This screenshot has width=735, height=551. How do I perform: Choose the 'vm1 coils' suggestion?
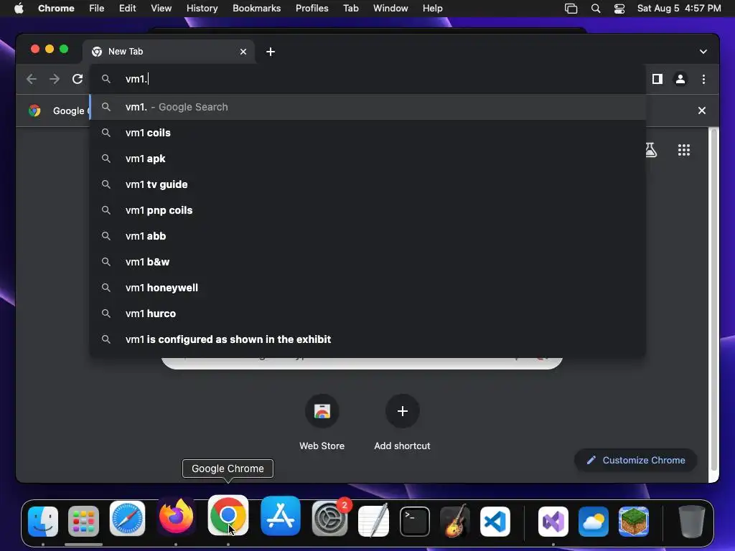pyautogui.click(x=368, y=133)
